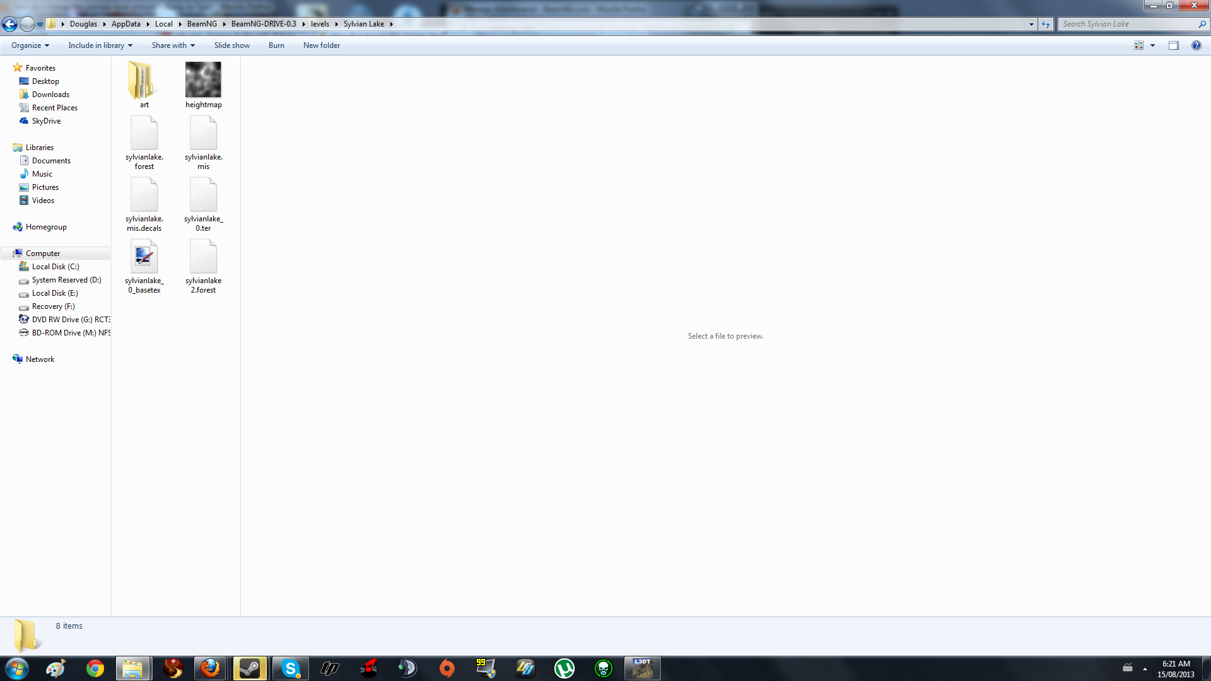Navigate to BeamNG-DRIVE-0.3 breadcrumb
This screenshot has height=681, width=1211.
[264, 24]
